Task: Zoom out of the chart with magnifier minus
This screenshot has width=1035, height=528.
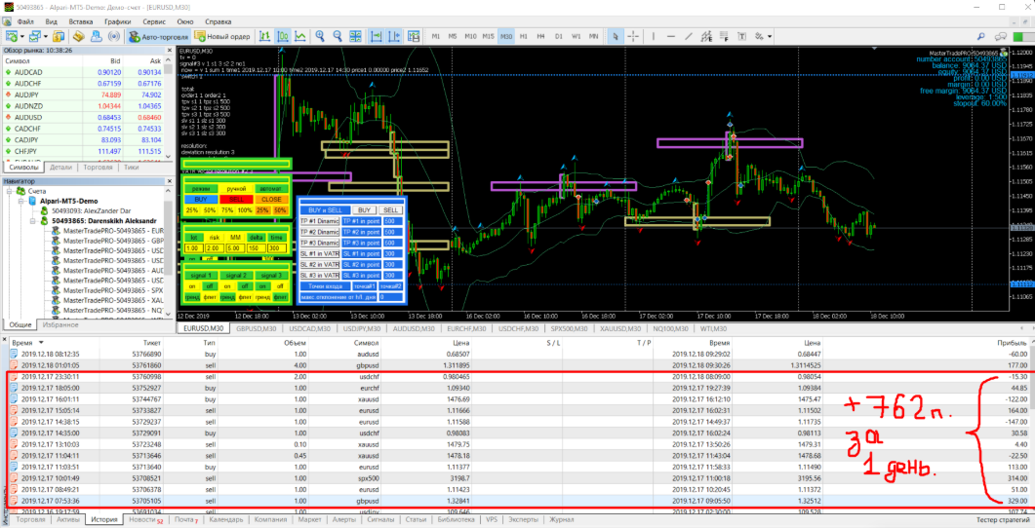Action: (x=338, y=36)
